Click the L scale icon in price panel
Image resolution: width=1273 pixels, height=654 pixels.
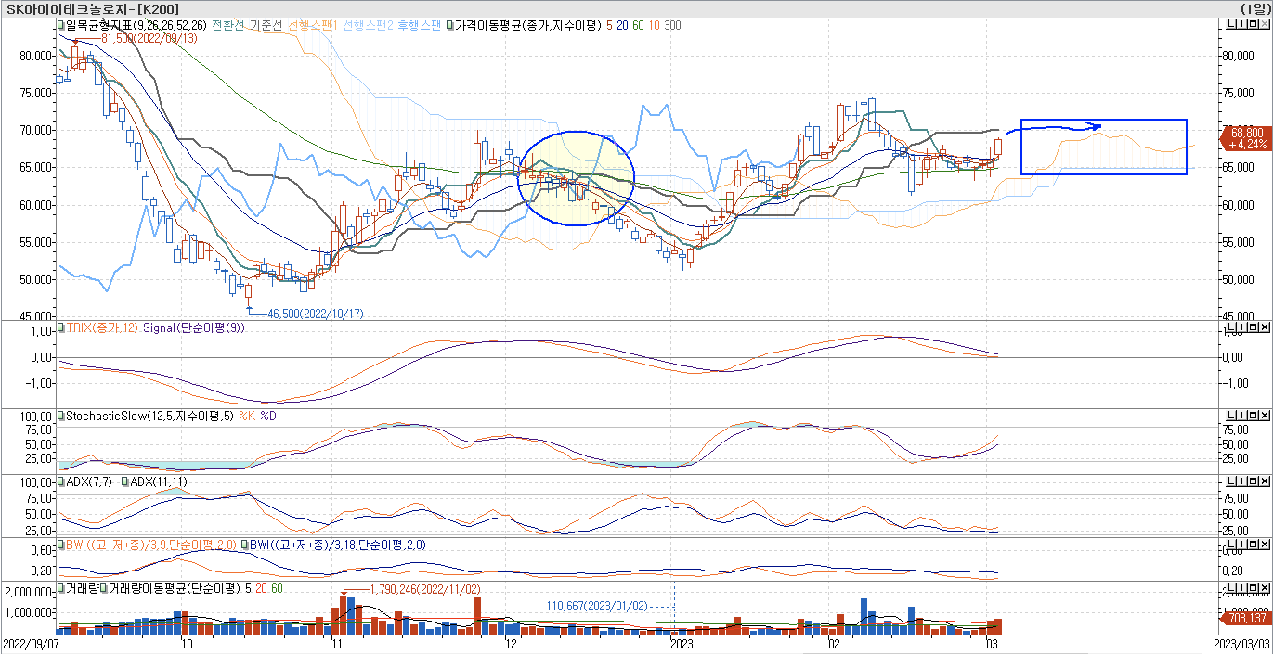[x=1232, y=24]
